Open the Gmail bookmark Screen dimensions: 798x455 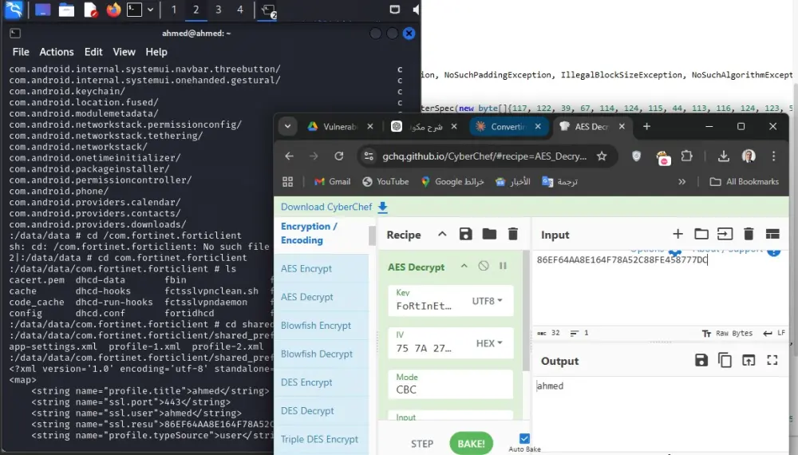(332, 182)
